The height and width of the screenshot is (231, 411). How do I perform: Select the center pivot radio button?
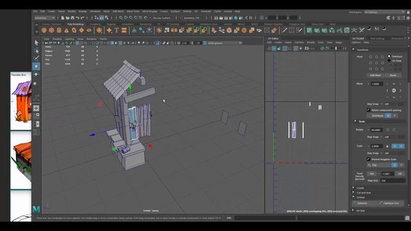[376, 63]
